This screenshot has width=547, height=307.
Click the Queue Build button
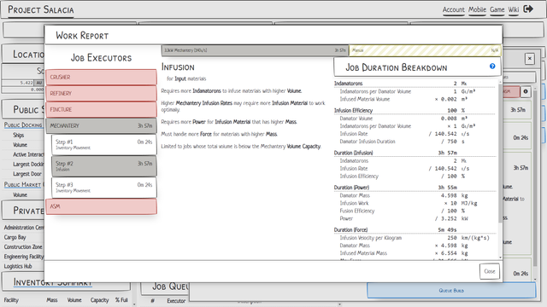coord(451,290)
